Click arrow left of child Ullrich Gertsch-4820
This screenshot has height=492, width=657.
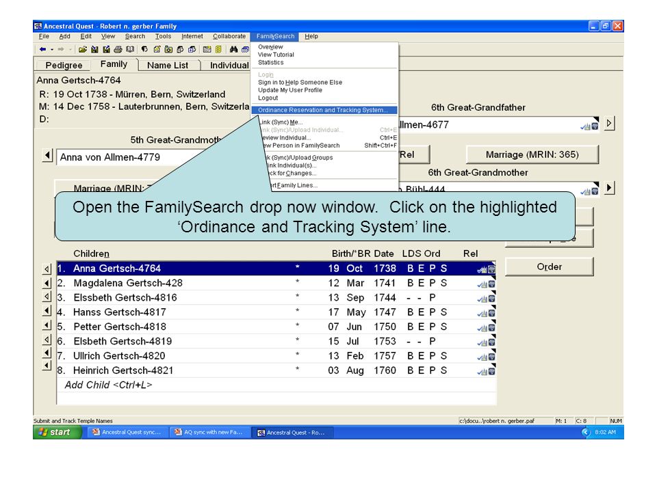click(x=47, y=354)
